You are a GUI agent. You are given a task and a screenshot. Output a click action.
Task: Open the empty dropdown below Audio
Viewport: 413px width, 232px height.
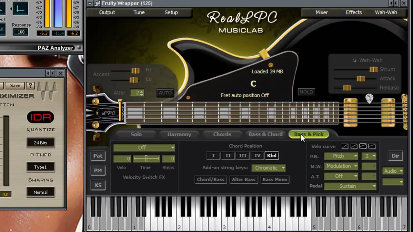(393, 182)
